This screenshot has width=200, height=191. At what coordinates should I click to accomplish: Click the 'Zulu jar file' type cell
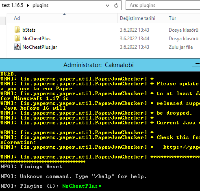[180, 47]
